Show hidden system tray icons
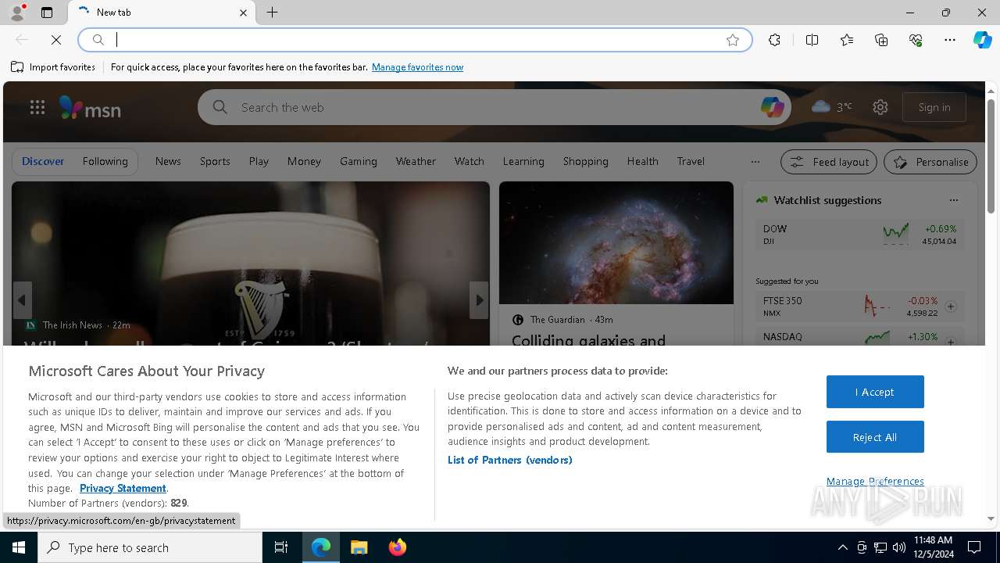Screen dimensions: 1000x563 tap(842, 547)
